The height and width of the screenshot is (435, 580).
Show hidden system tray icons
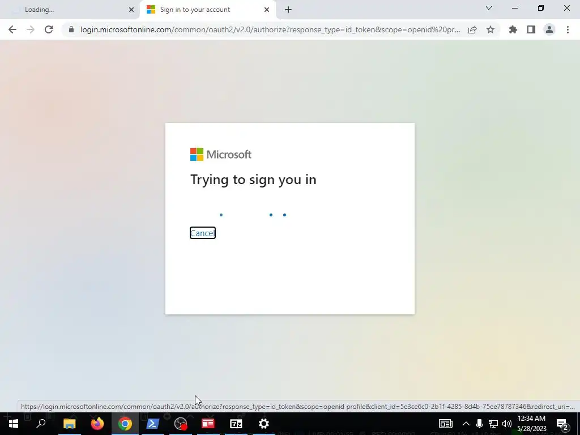pyautogui.click(x=466, y=424)
